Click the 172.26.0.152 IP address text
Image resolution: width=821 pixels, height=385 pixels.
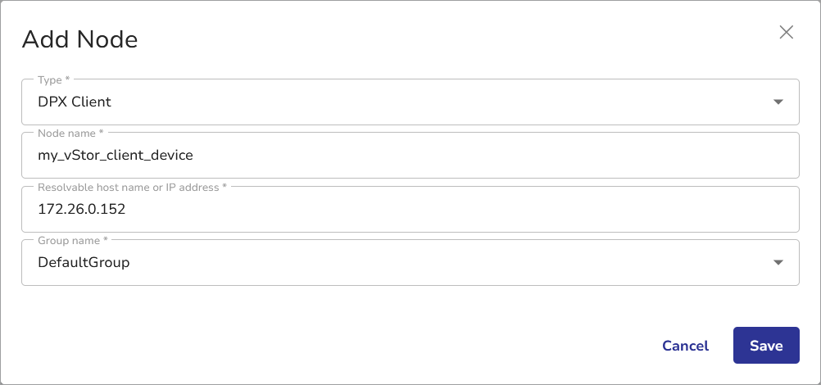point(82,210)
